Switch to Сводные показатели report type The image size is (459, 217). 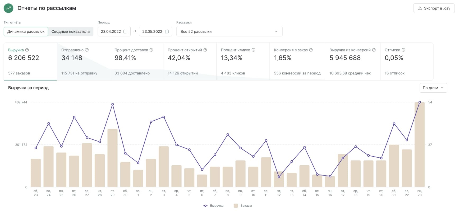click(70, 31)
